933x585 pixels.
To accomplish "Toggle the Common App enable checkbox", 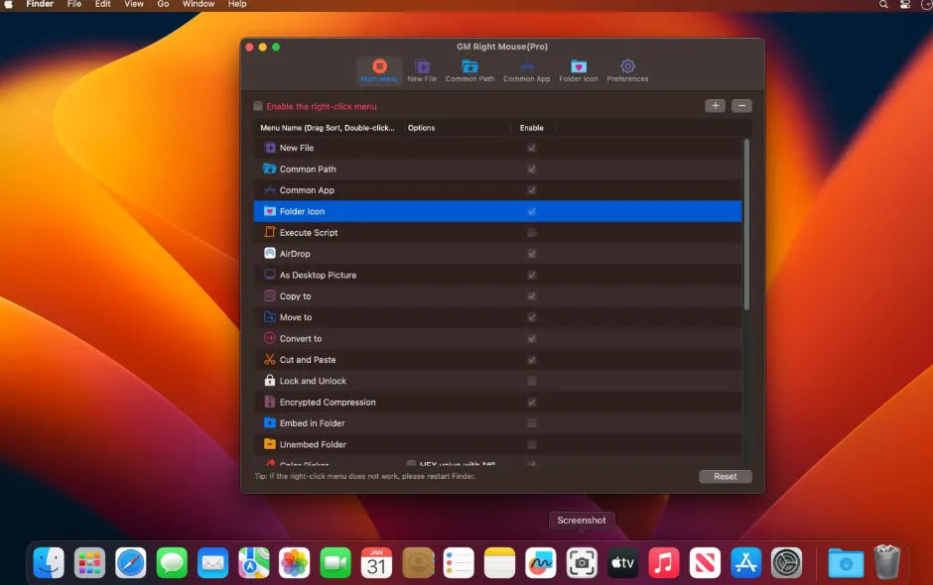I will tap(531, 190).
